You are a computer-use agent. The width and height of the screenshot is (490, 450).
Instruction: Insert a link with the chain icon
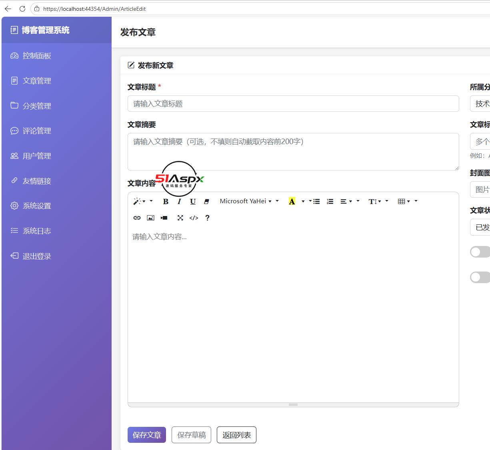pyautogui.click(x=137, y=218)
